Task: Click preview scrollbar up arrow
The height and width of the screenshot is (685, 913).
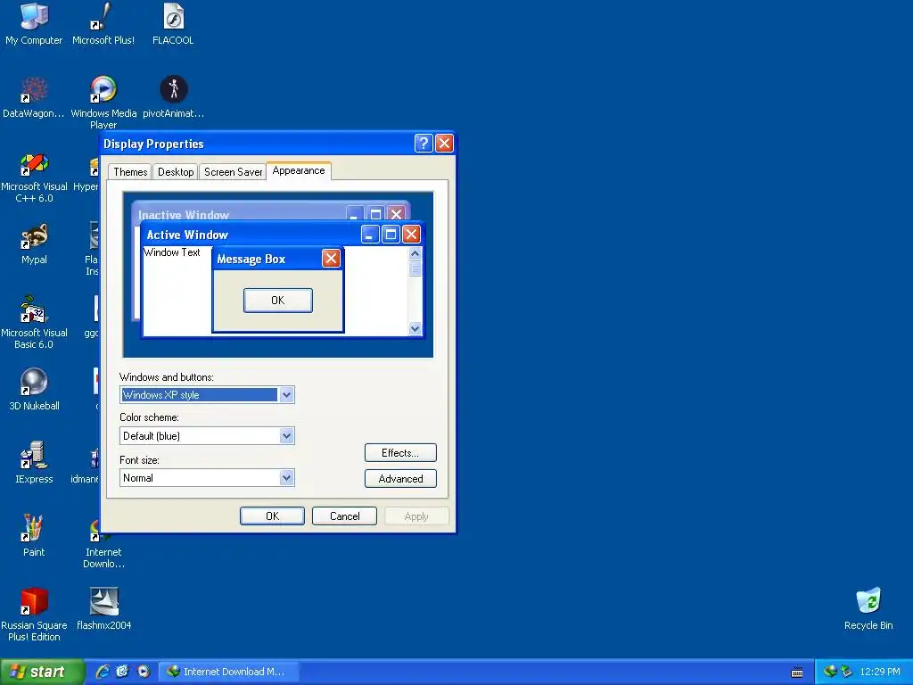Action: (415, 253)
